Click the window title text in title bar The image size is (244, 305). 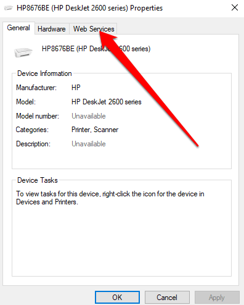click(89, 8)
